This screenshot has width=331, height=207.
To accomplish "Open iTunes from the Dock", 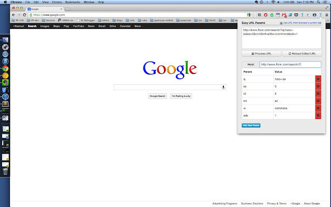I will (x=5, y=61).
